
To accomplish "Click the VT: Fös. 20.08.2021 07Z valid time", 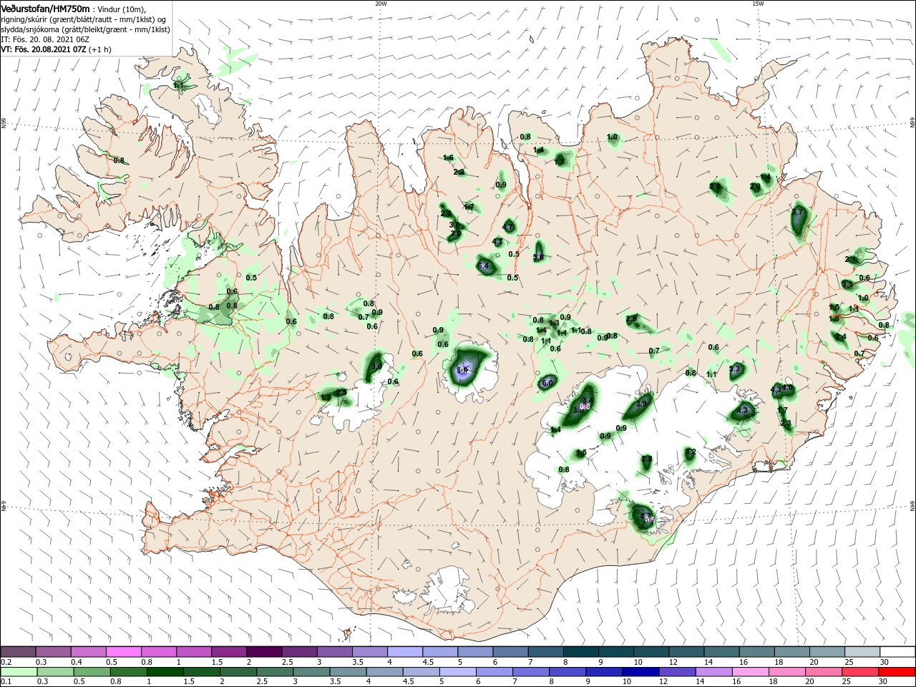I will (43, 49).
